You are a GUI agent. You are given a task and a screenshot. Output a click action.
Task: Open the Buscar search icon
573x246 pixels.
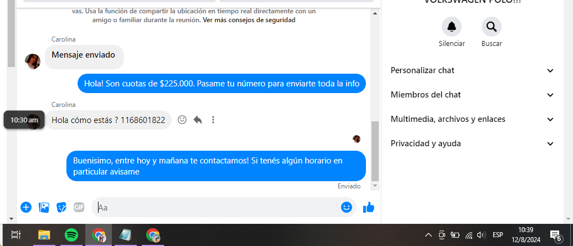pos(492,27)
